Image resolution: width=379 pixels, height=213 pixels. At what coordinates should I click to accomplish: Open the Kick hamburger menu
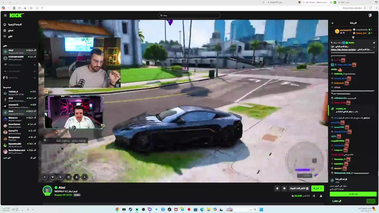[5, 15]
